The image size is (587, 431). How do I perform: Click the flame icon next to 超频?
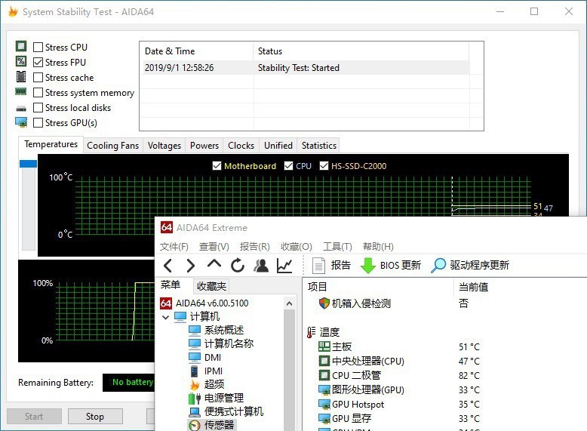pyautogui.click(x=195, y=384)
